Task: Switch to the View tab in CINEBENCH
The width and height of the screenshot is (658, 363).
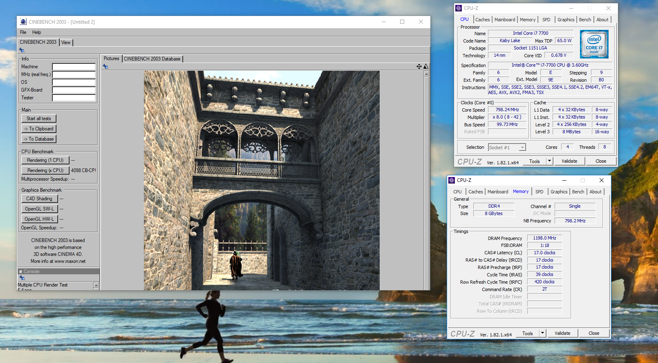Action: click(x=66, y=43)
